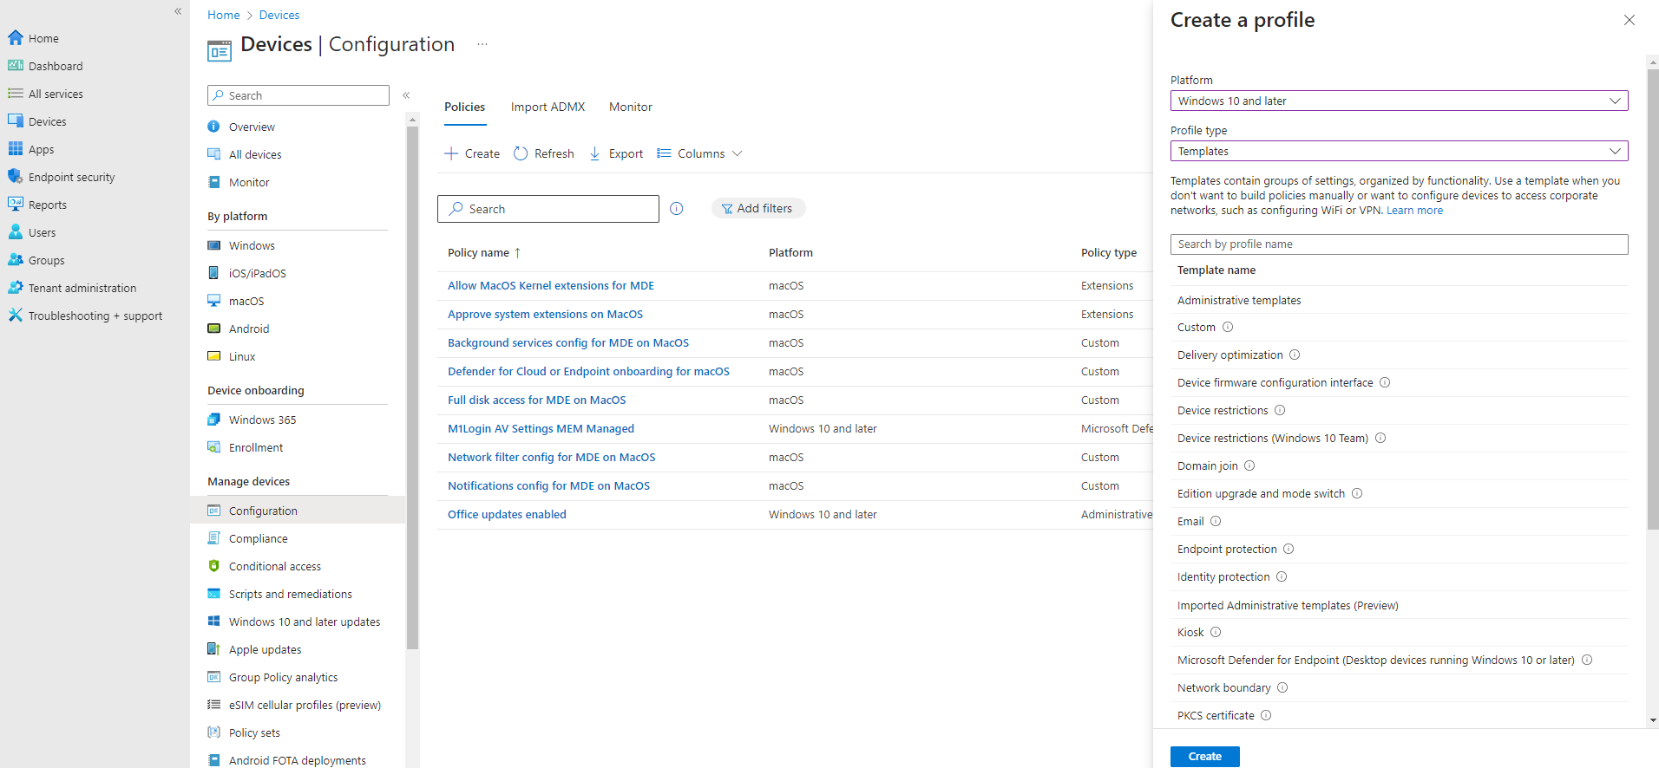Select Endpoint protection template
The width and height of the screenshot is (1659, 768).
(1227, 549)
